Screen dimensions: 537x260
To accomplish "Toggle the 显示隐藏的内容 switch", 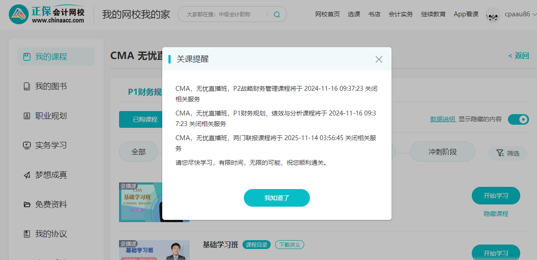I will coord(518,119).
